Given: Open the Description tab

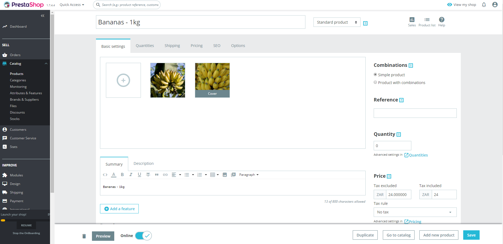Looking at the screenshot, I should click(x=144, y=163).
